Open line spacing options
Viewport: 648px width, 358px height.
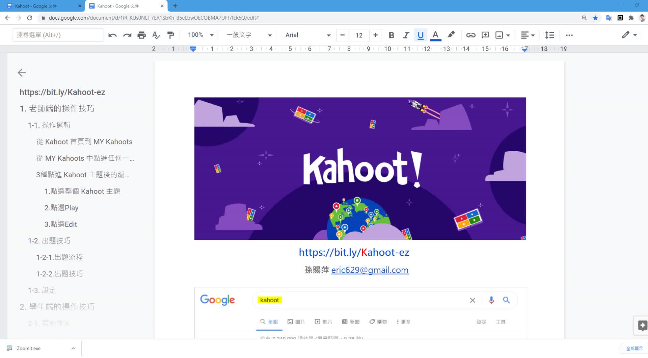(549, 35)
